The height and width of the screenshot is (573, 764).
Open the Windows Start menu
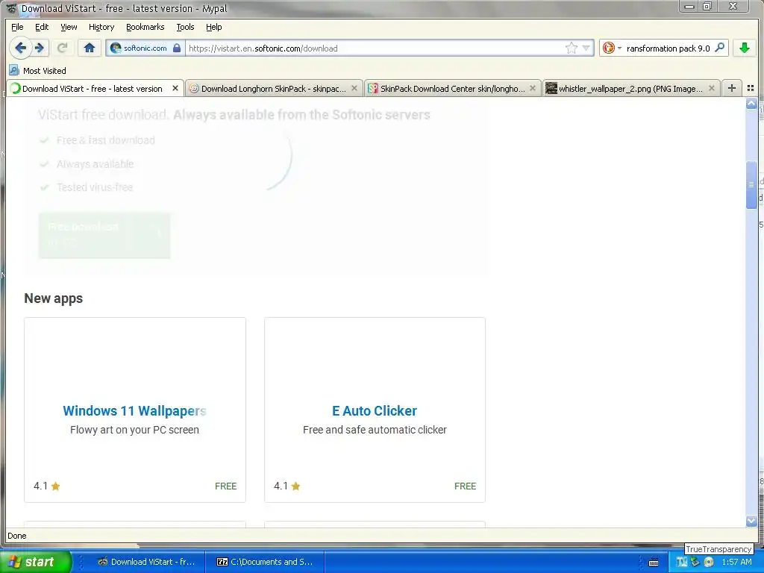pyautogui.click(x=35, y=562)
